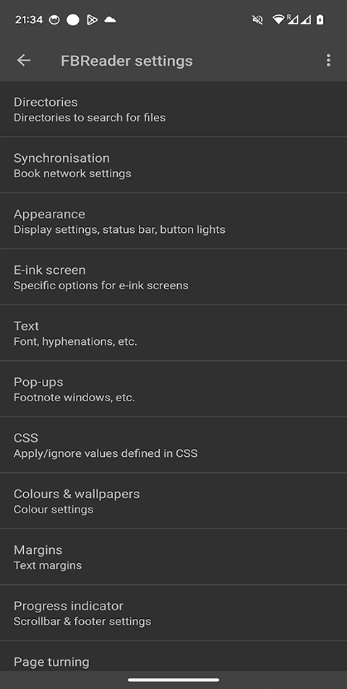Open Colours & wallpapers settings
This screenshot has width=347, height=689.
point(173,501)
